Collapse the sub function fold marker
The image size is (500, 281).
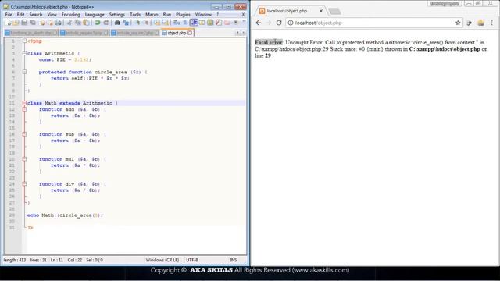tap(24, 134)
